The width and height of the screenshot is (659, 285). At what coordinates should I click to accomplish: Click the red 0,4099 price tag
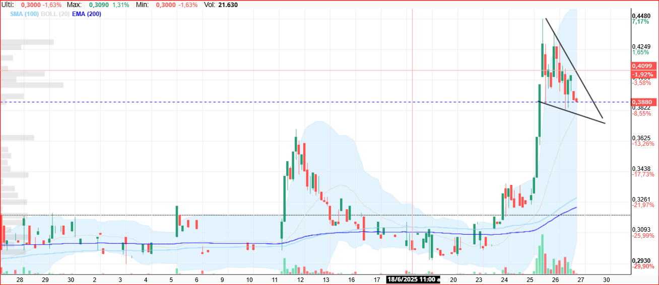(642, 66)
